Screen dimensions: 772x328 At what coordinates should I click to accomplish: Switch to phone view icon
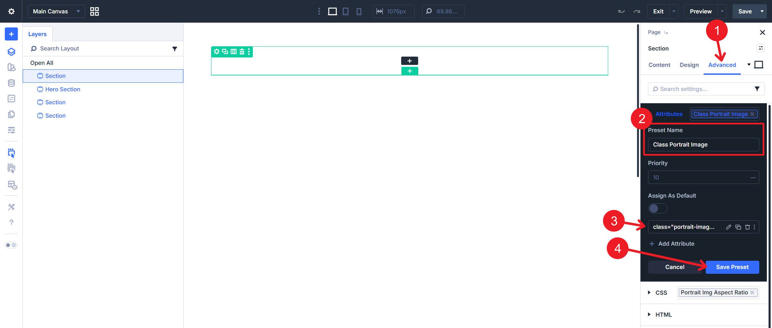coord(359,11)
